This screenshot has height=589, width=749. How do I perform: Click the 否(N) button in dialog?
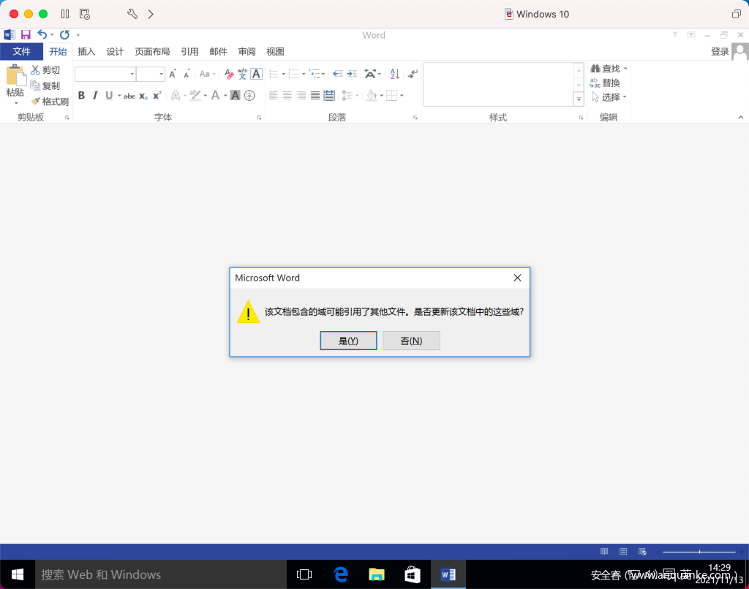pyautogui.click(x=411, y=341)
